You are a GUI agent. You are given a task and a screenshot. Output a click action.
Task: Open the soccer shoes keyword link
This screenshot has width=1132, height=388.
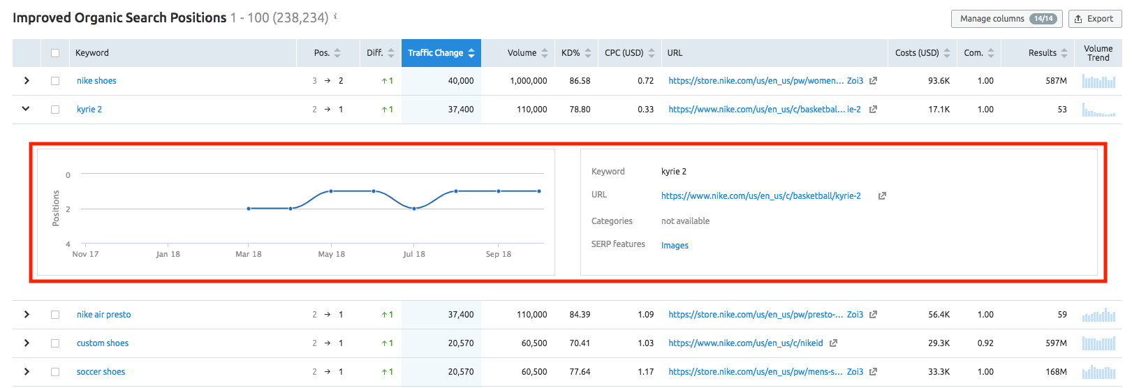pos(101,372)
